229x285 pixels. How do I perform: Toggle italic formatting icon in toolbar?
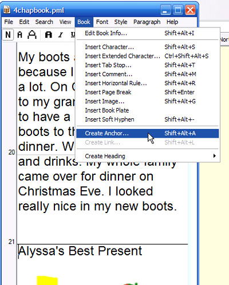coord(61,35)
